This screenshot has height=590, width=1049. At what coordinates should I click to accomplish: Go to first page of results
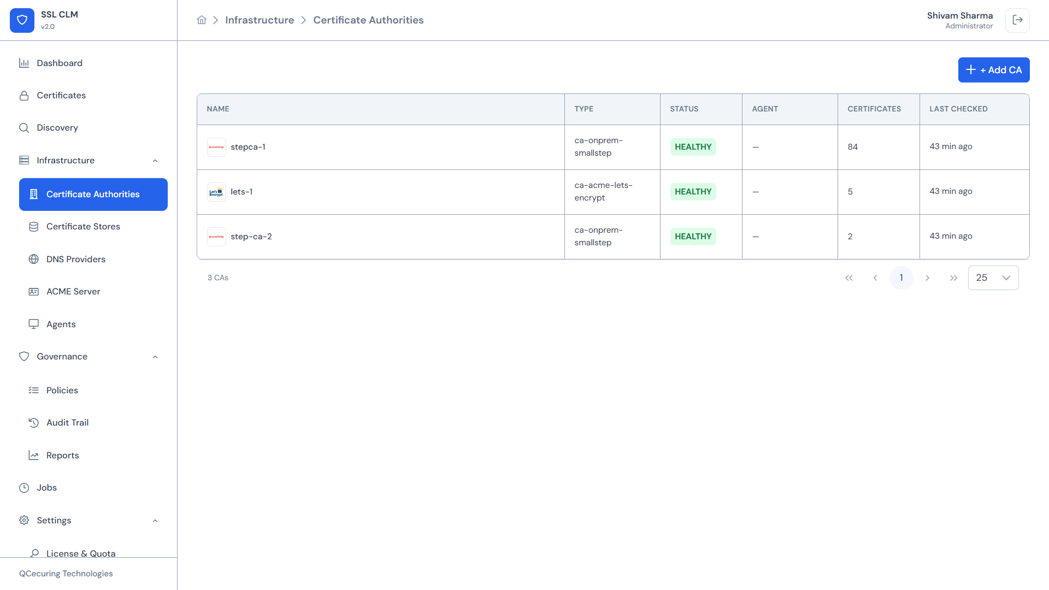pyautogui.click(x=849, y=278)
